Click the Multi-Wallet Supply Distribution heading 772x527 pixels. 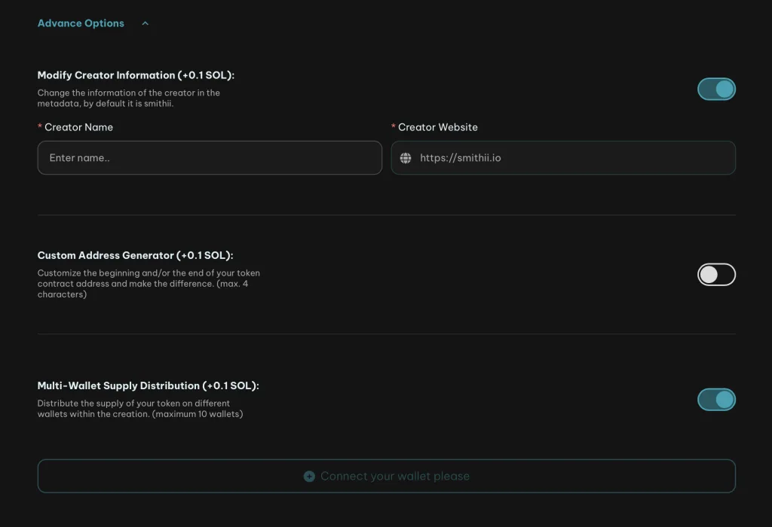[148, 385]
